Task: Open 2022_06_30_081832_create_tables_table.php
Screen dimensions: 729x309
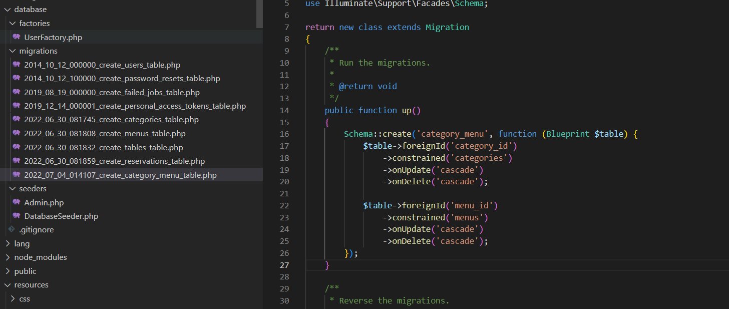Action: point(104,147)
